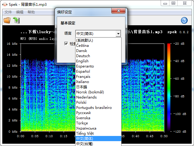Select highlighted 中文(简体) list entry
This screenshot has height=146, width=194.
point(98,139)
